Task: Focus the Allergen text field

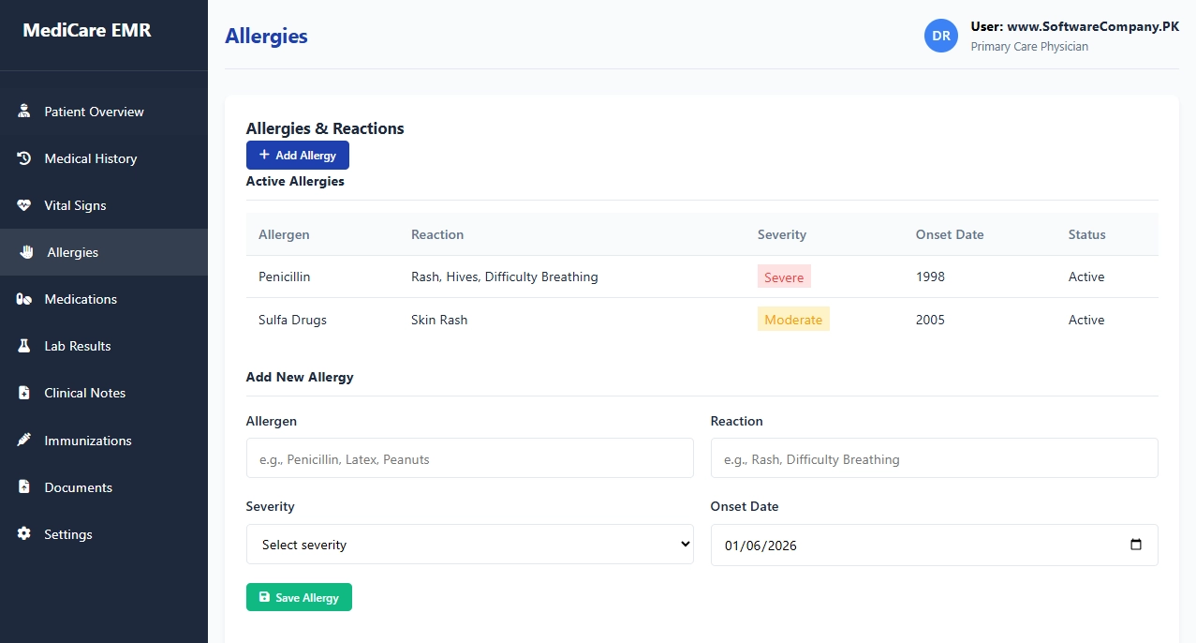Action: click(x=469, y=459)
